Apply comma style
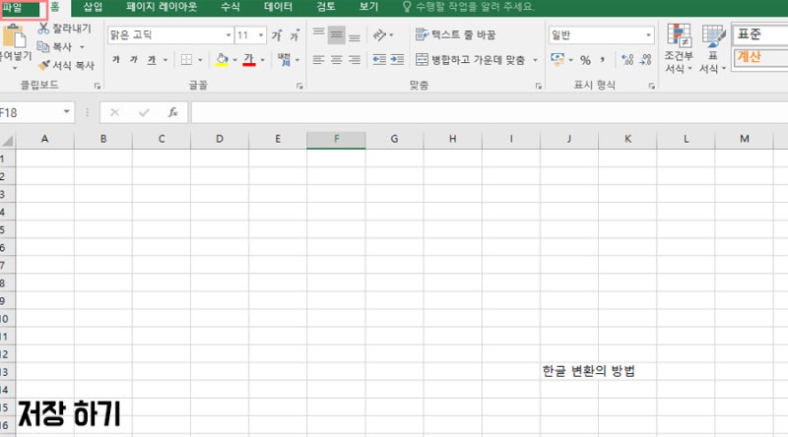This screenshot has width=788, height=437. [603, 60]
